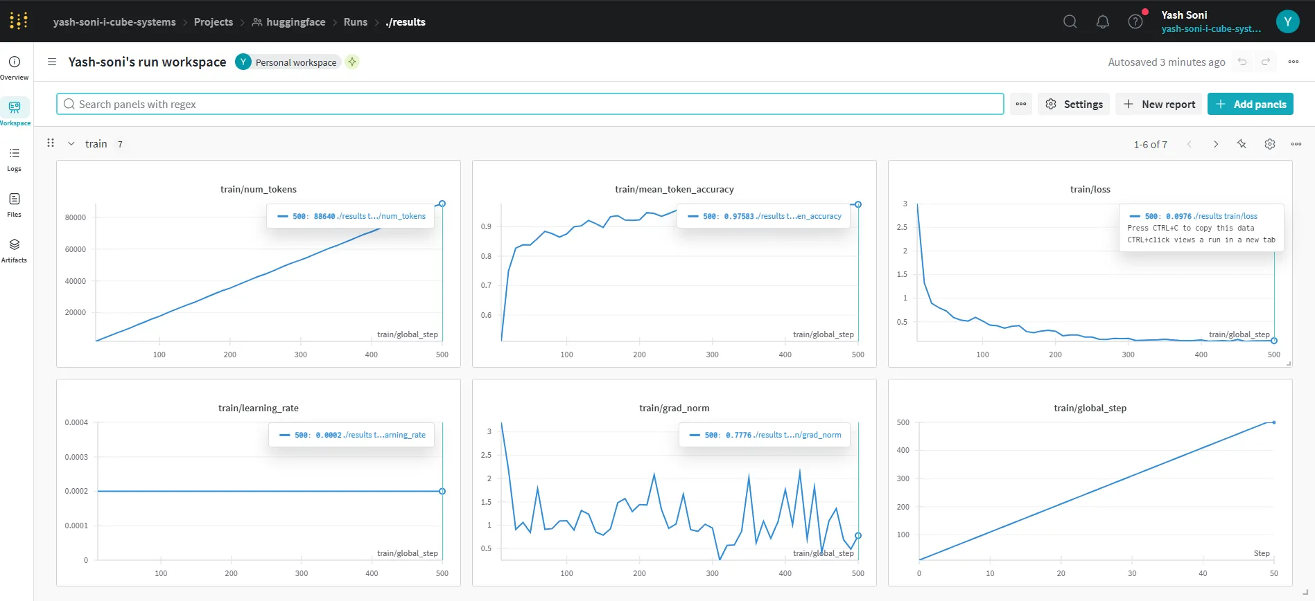The height and width of the screenshot is (601, 1315).
Task: Click the notifications bell icon
Action: pos(1102,21)
